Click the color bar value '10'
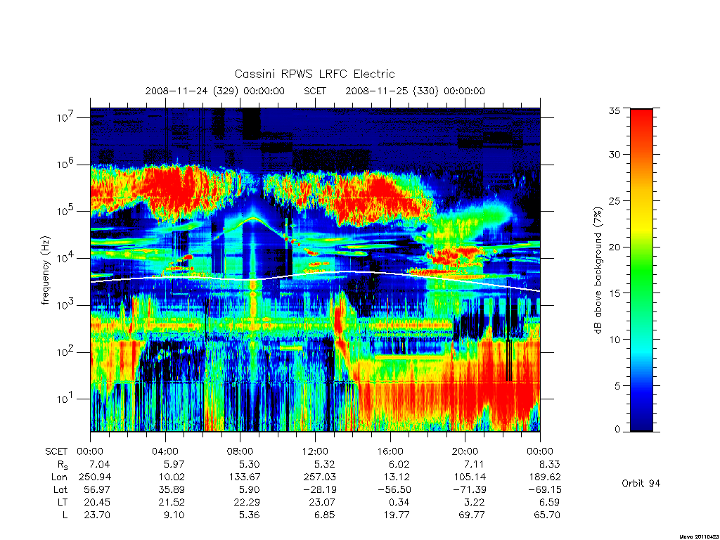 (614, 340)
